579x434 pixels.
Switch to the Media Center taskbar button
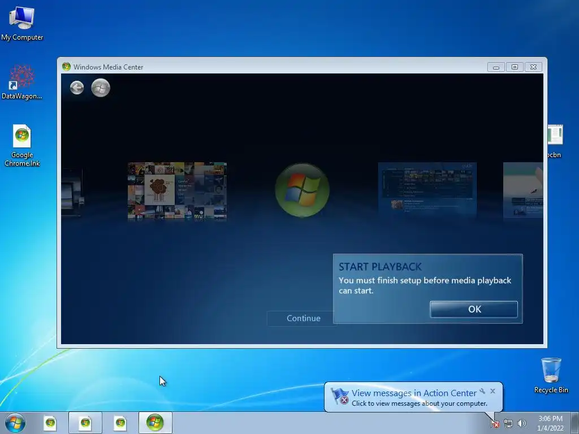(x=155, y=423)
